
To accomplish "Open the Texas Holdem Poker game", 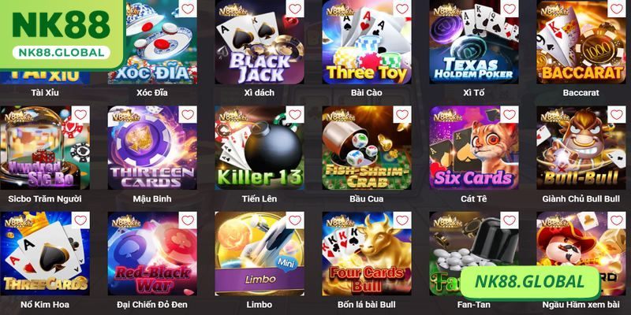I will pos(474,42).
